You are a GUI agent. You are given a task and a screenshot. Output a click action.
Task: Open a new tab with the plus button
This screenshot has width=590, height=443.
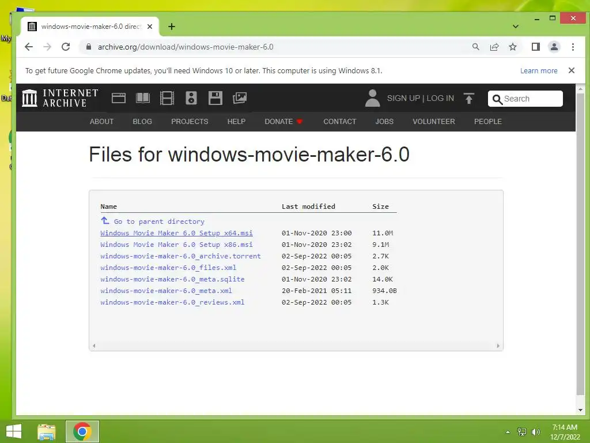pyautogui.click(x=172, y=27)
